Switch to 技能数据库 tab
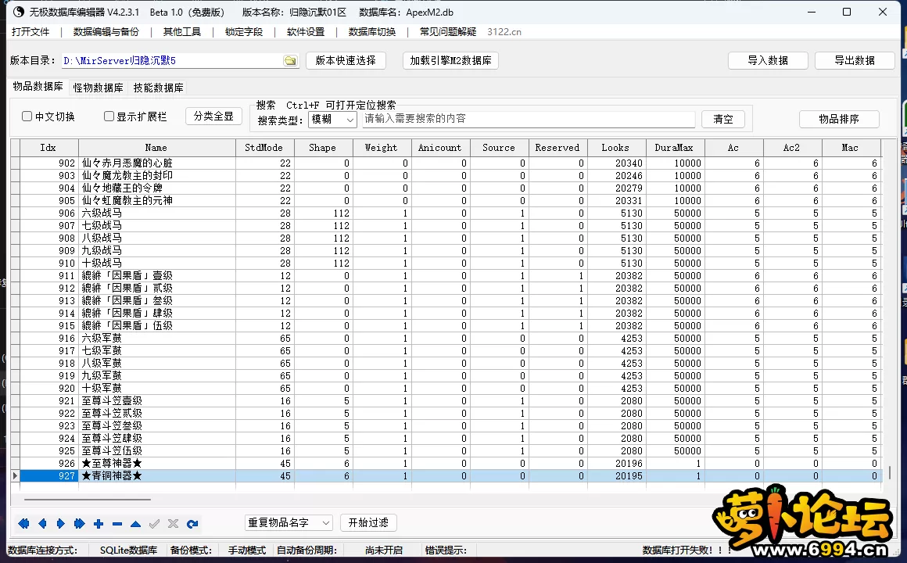 pos(158,88)
